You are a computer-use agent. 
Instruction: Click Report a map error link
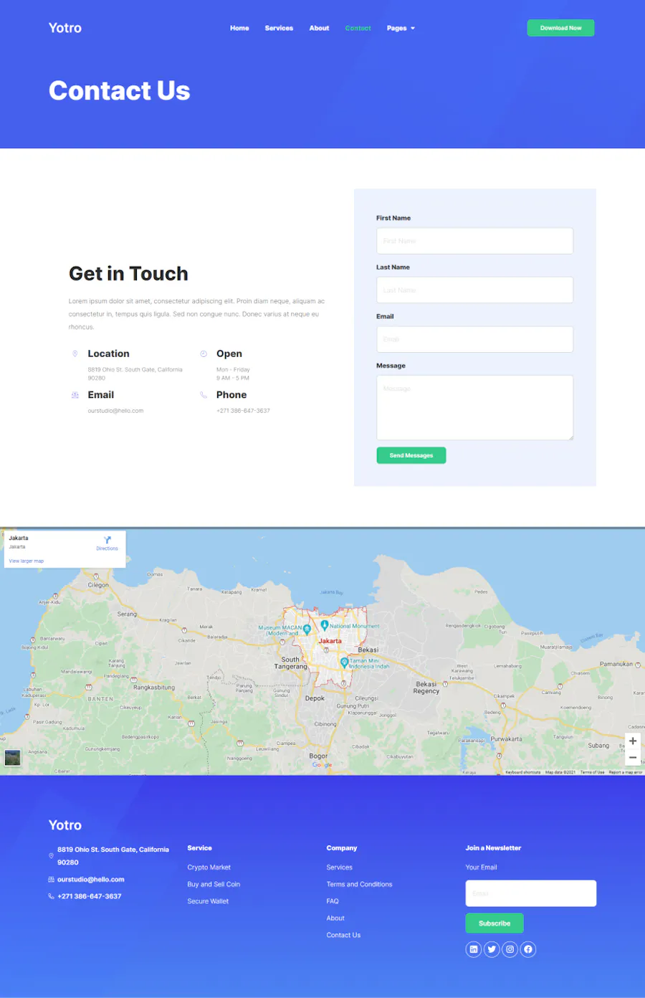point(626,772)
